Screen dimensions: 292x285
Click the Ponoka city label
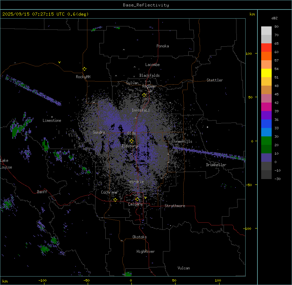point(163,46)
